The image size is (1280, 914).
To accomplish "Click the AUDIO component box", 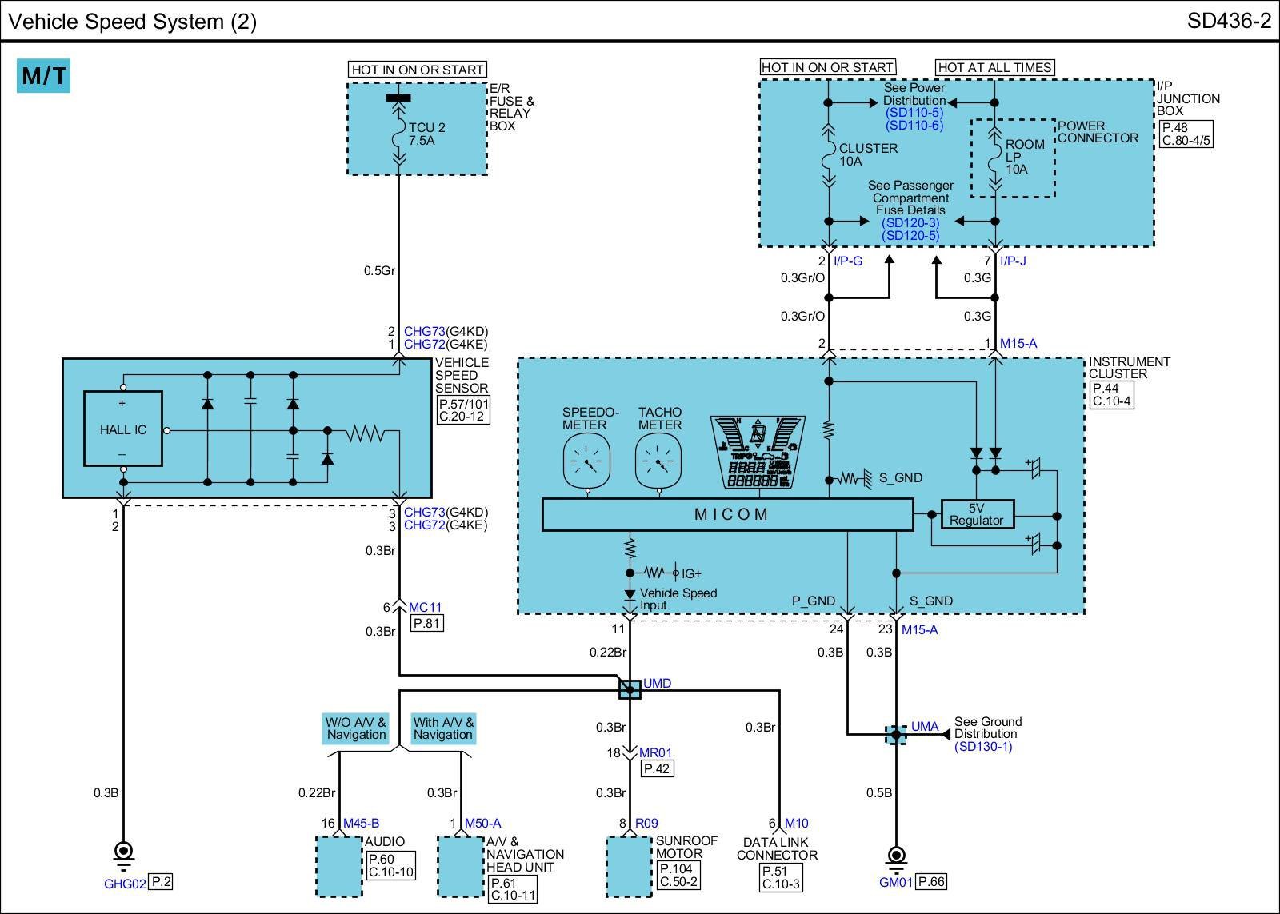I will [338, 866].
